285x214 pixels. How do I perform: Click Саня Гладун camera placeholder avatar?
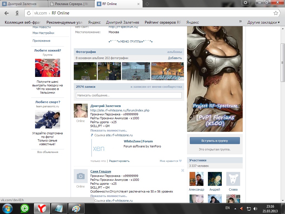pyautogui.click(x=81, y=176)
